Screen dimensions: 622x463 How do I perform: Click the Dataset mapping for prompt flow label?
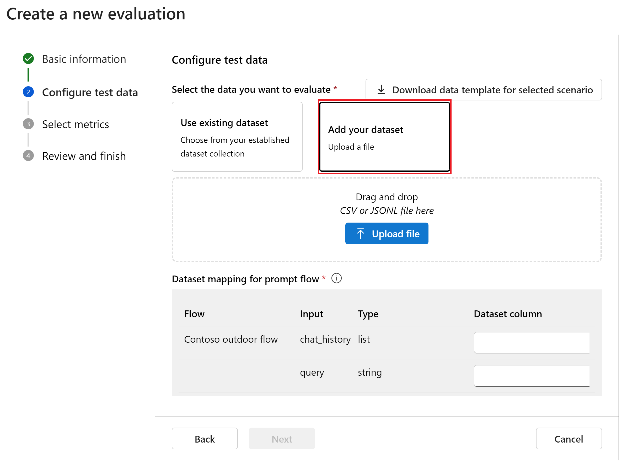coord(245,279)
